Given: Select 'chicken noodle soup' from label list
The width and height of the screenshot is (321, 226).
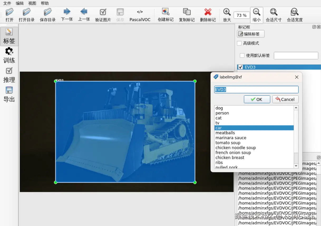Looking at the screenshot, I should click(x=236, y=148).
